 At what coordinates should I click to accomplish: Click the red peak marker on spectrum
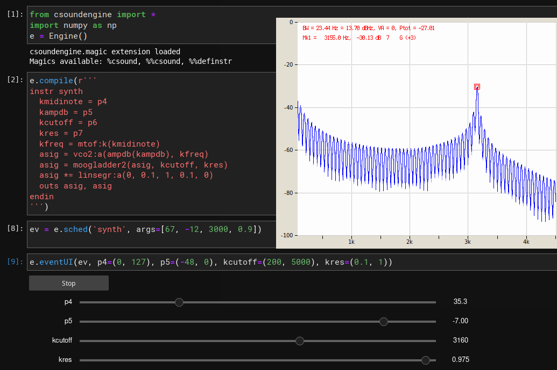click(x=477, y=87)
